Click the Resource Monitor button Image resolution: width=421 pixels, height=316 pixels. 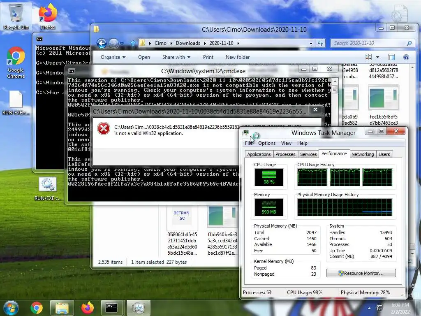coord(361,273)
